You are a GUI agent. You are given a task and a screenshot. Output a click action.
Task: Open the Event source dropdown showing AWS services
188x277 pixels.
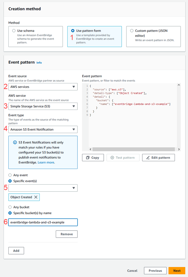click(43, 87)
